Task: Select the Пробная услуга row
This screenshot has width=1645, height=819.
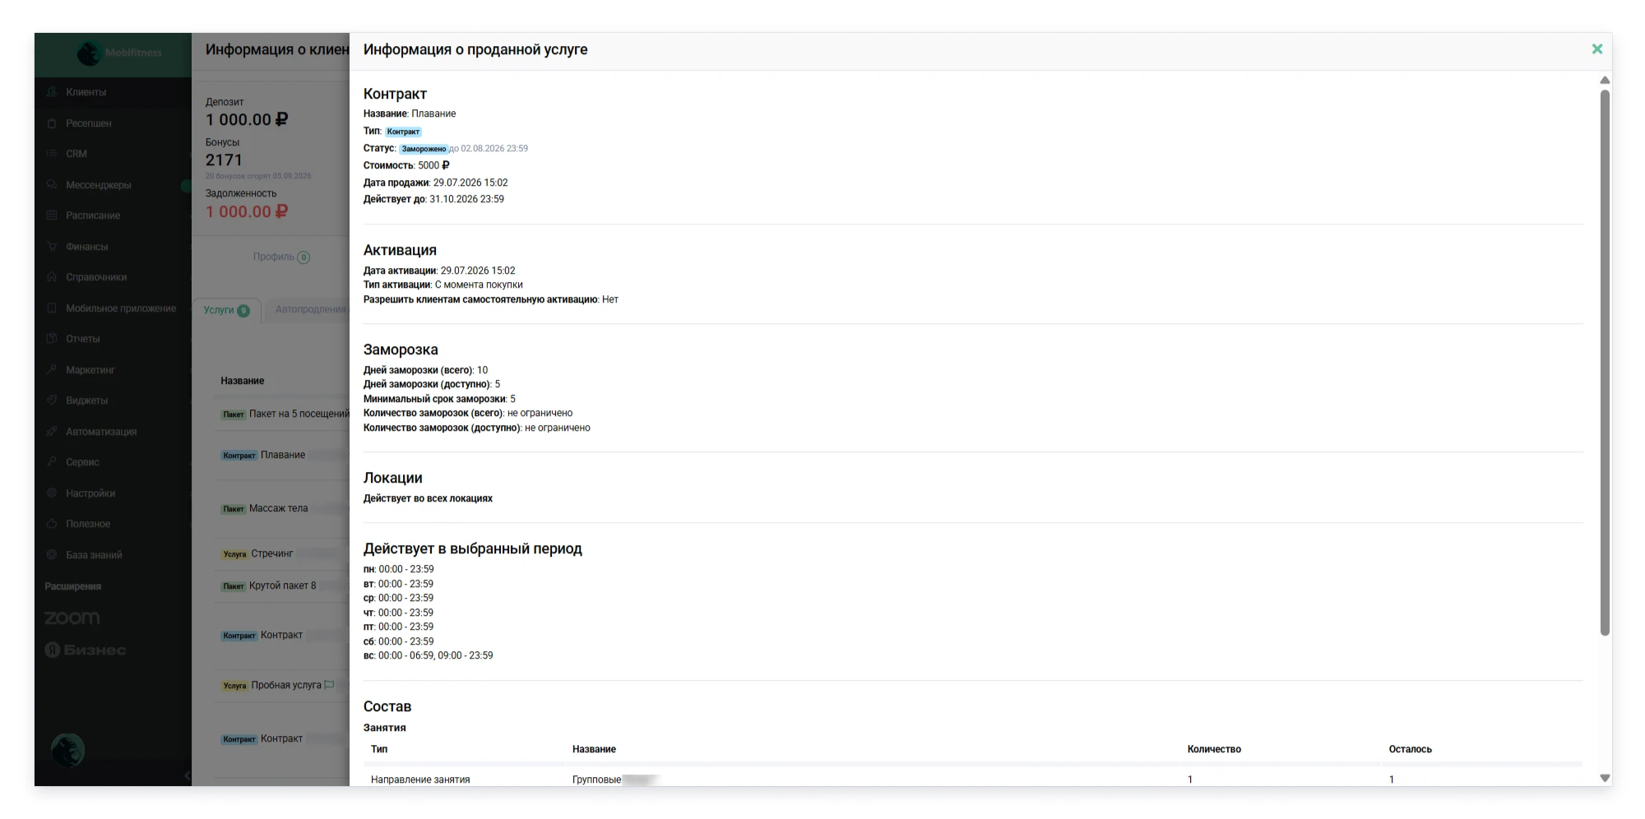Action: coord(284,685)
